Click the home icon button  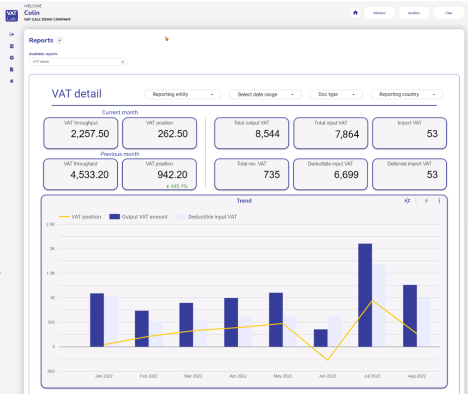[x=355, y=13]
